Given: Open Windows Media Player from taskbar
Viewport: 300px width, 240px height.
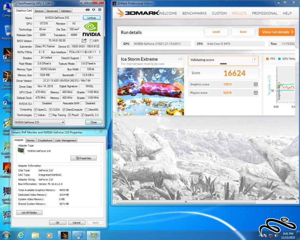Looking at the screenshot, I should point(49,235).
